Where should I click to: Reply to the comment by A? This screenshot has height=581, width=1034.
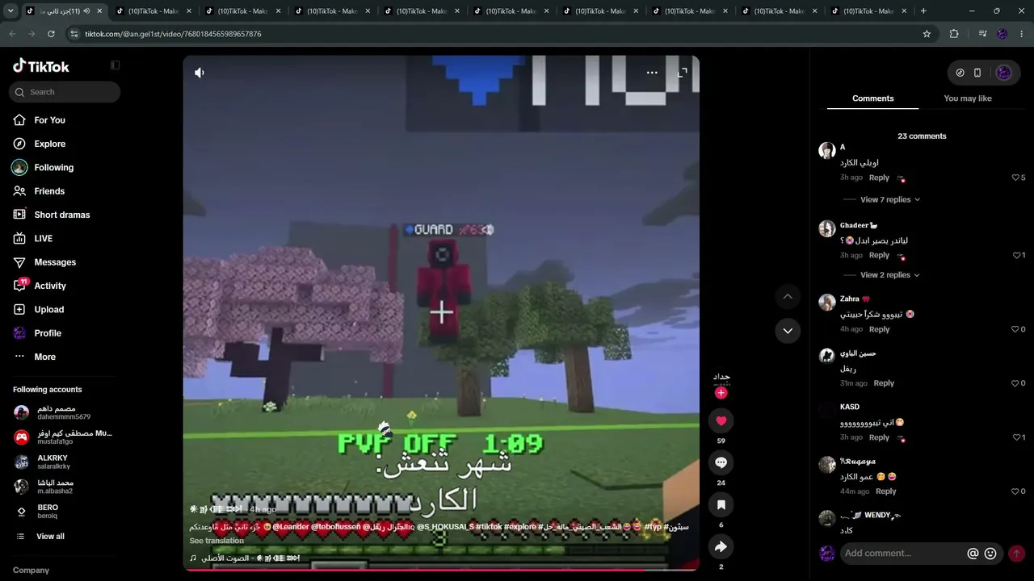879,178
